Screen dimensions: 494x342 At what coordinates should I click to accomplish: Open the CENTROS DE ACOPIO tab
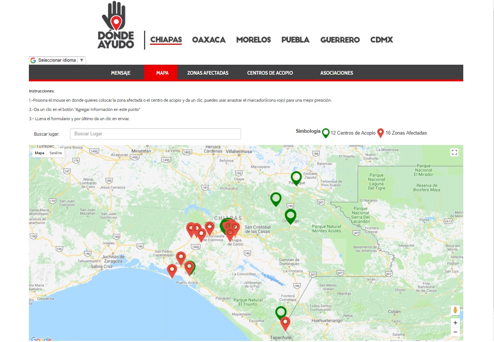click(x=270, y=73)
